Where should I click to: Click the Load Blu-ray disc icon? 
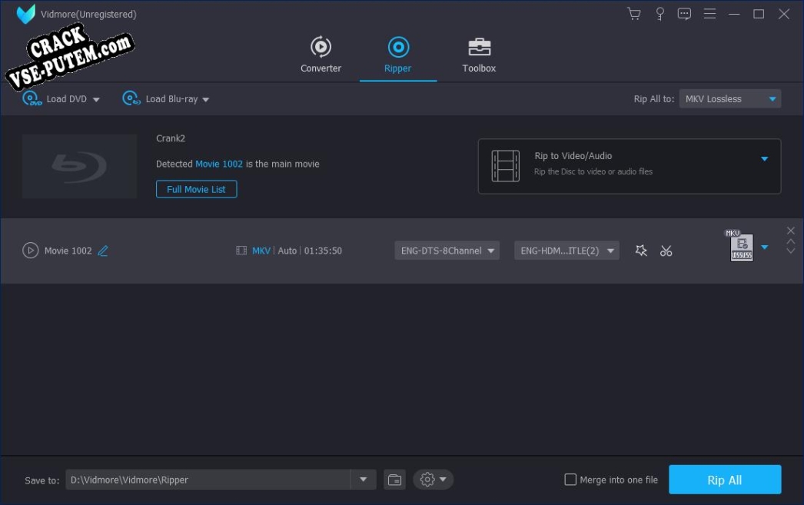[x=131, y=98]
